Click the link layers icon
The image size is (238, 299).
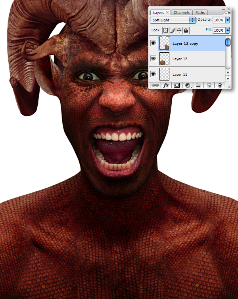tap(155, 85)
